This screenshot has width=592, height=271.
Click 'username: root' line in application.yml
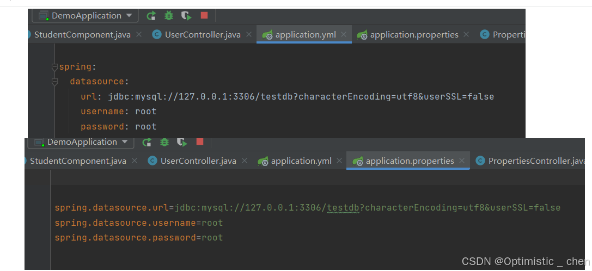[x=119, y=112]
